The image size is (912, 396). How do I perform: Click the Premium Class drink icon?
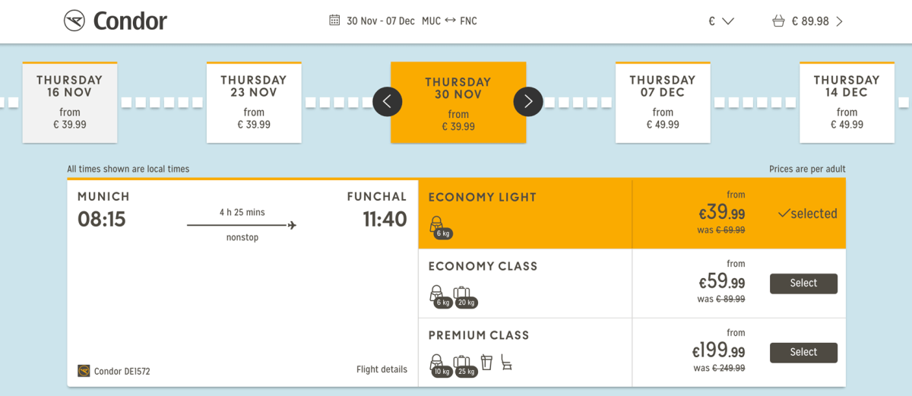tap(486, 363)
